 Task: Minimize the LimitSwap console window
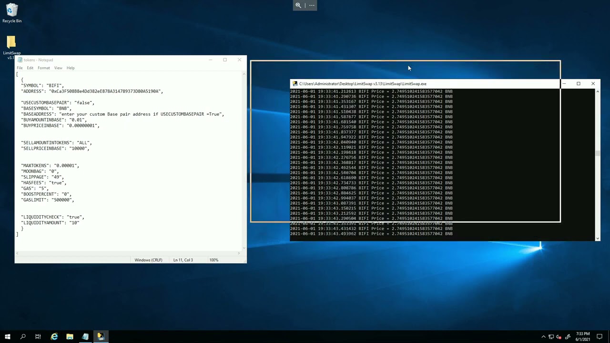(x=564, y=84)
